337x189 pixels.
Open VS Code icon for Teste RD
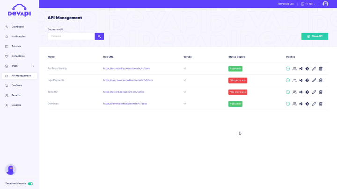pyautogui.click(x=301, y=92)
